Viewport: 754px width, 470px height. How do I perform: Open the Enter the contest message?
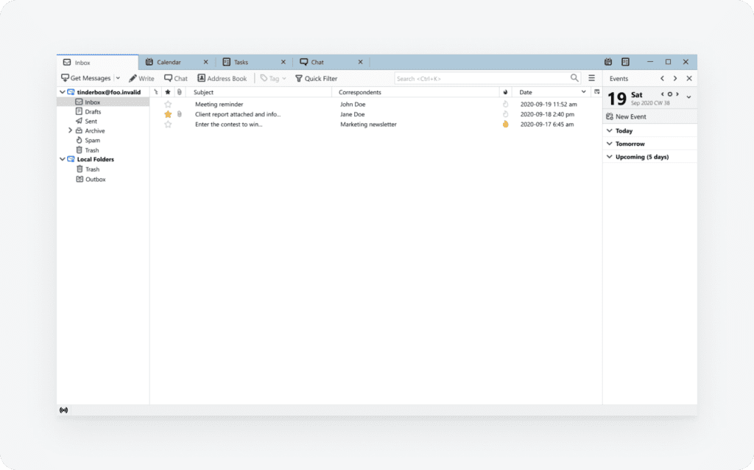click(229, 124)
